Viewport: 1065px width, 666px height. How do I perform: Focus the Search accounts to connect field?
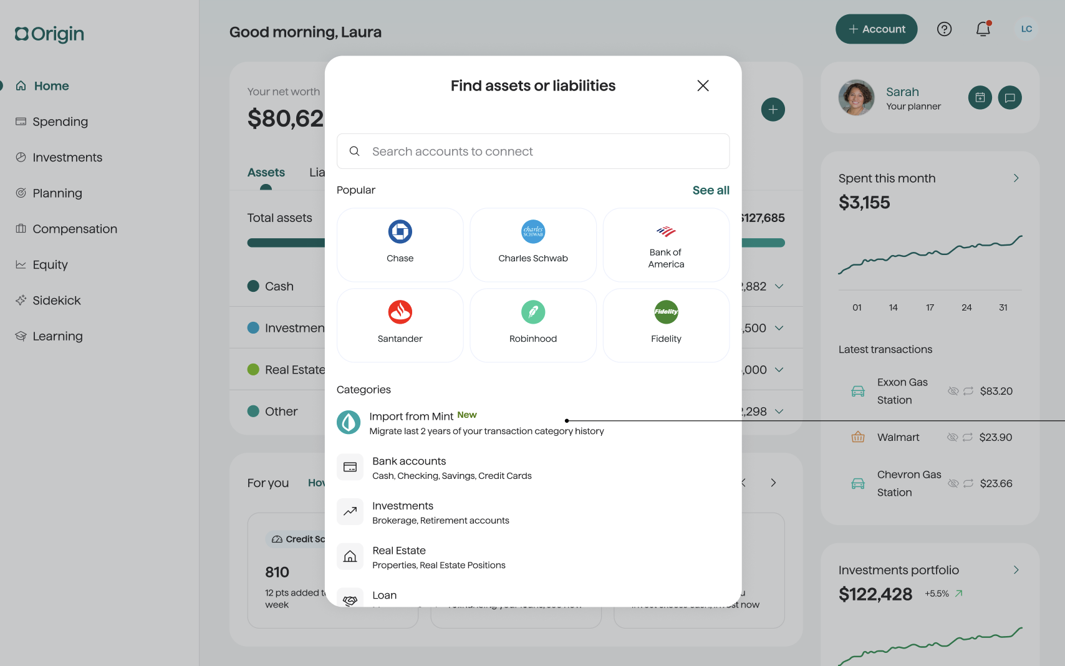point(533,151)
